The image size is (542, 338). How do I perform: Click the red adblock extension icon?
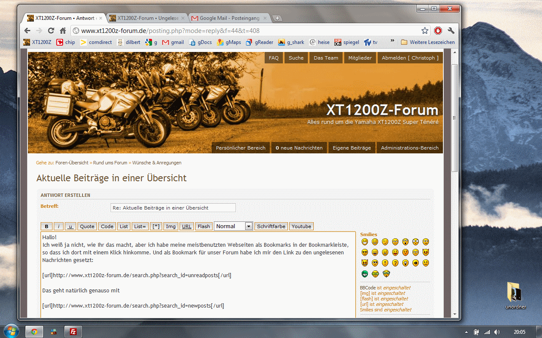438,30
